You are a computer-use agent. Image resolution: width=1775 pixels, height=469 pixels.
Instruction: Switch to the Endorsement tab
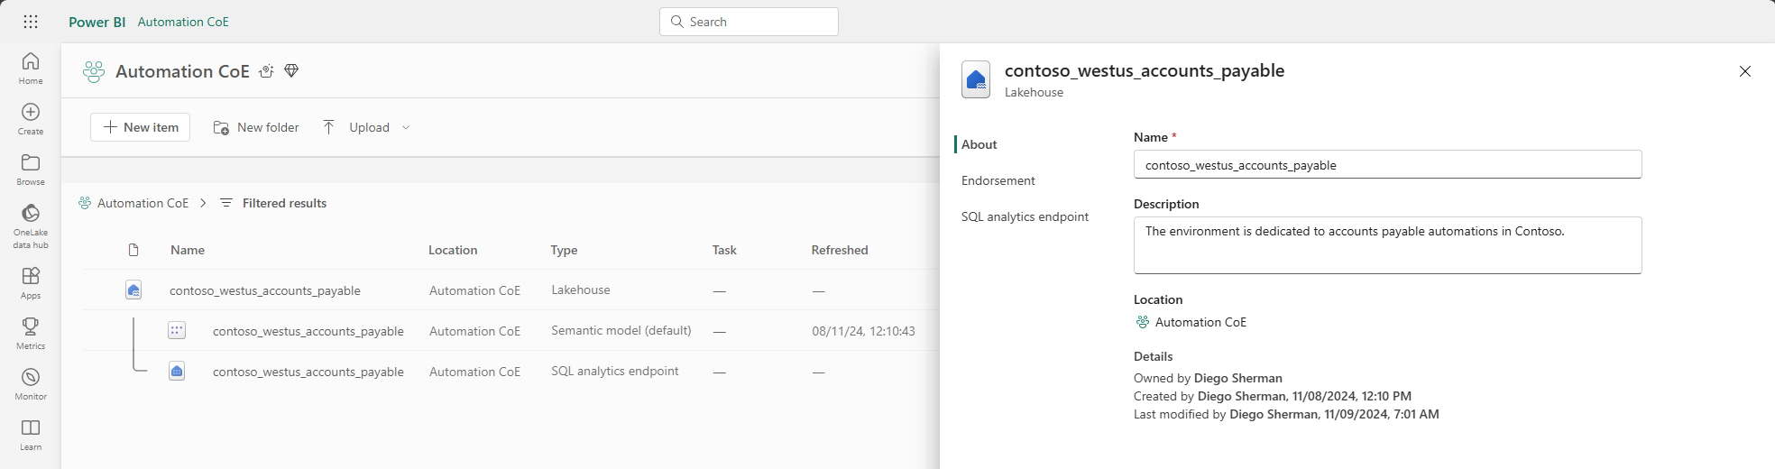tap(998, 180)
